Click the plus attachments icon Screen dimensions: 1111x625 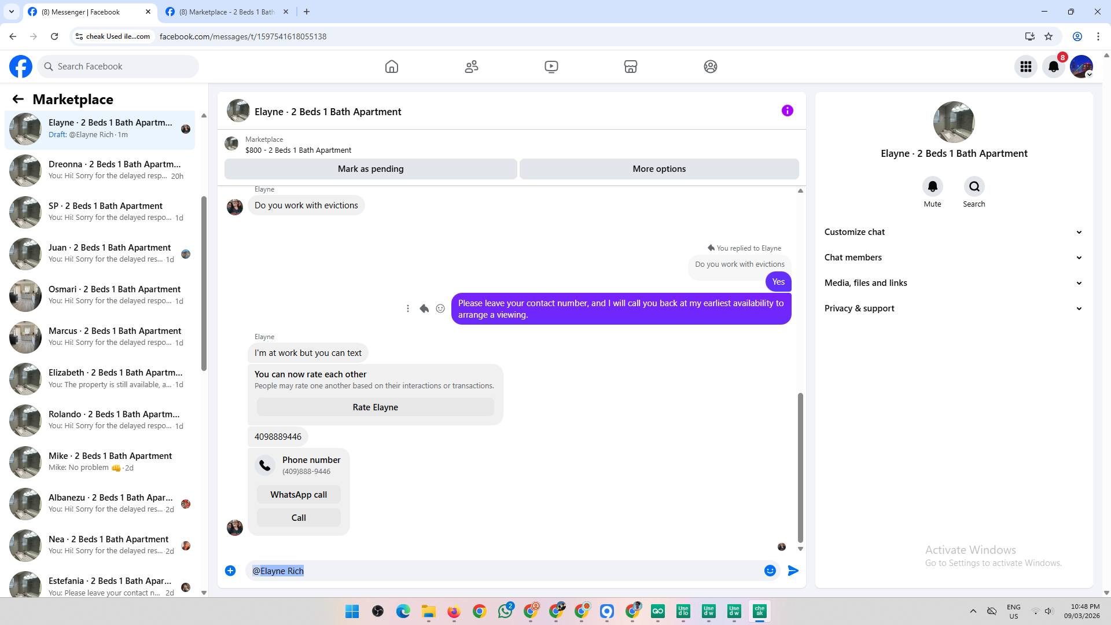(x=230, y=571)
